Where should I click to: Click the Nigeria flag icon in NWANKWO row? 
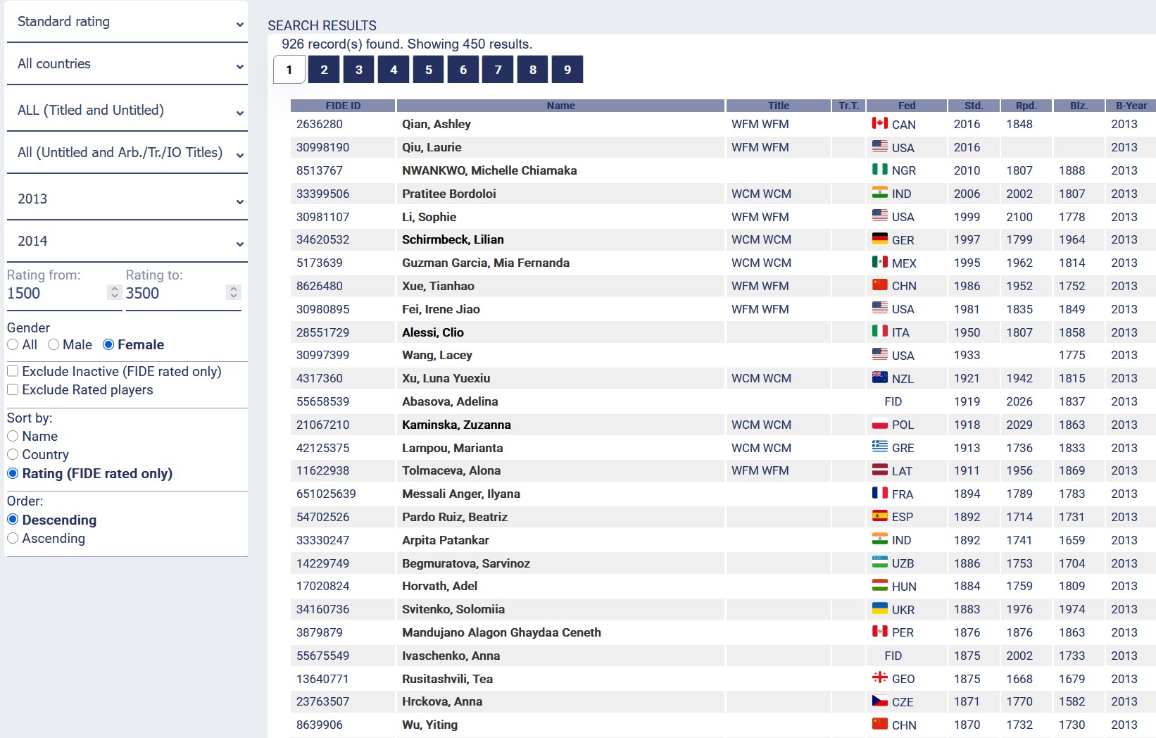[x=879, y=170]
